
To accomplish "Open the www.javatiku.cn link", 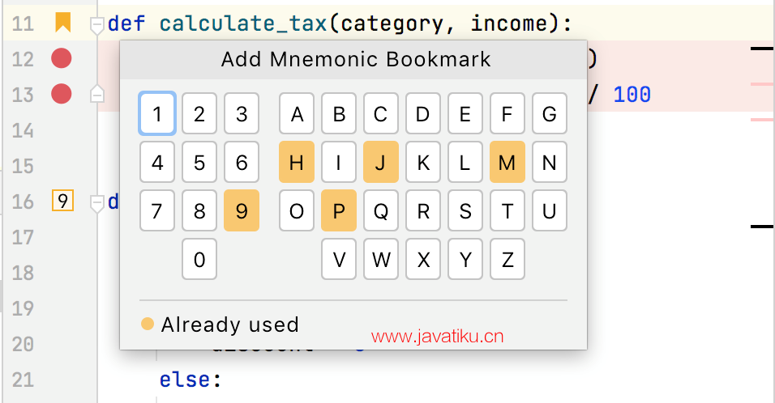I will 438,335.
